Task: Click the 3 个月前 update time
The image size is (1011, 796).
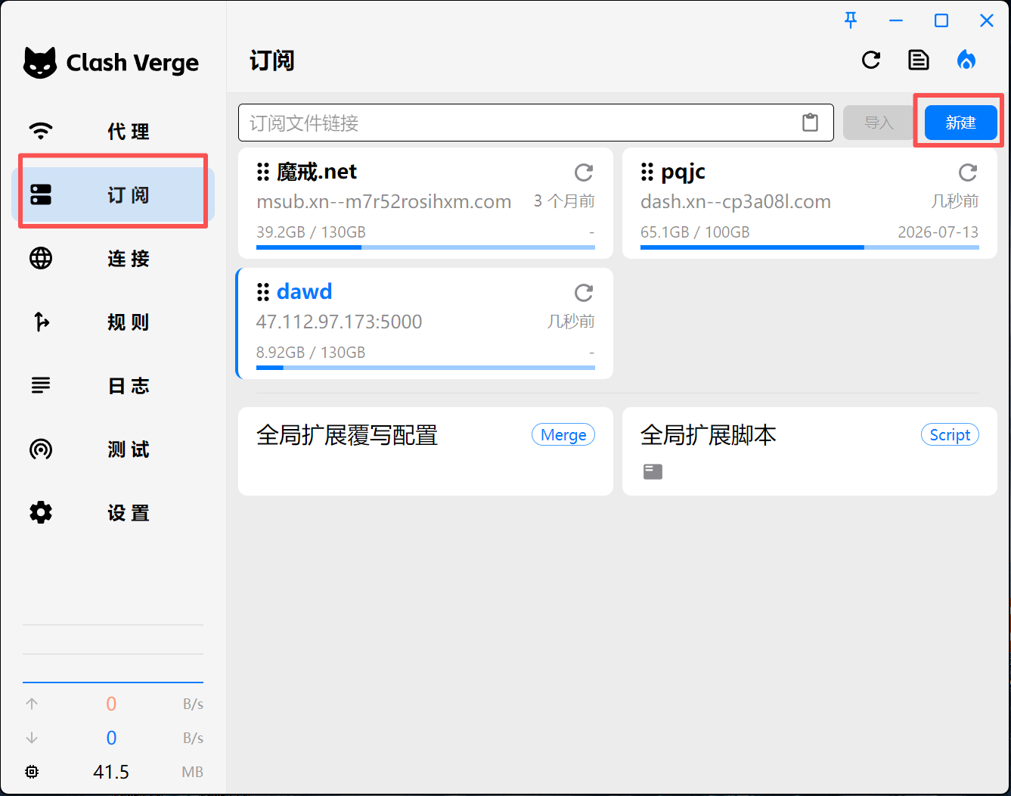Action: click(x=564, y=201)
